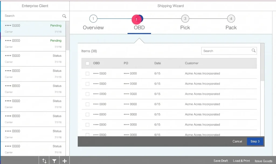Click Enterprise Client header title
The width and height of the screenshot is (276, 164).
(35, 6)
